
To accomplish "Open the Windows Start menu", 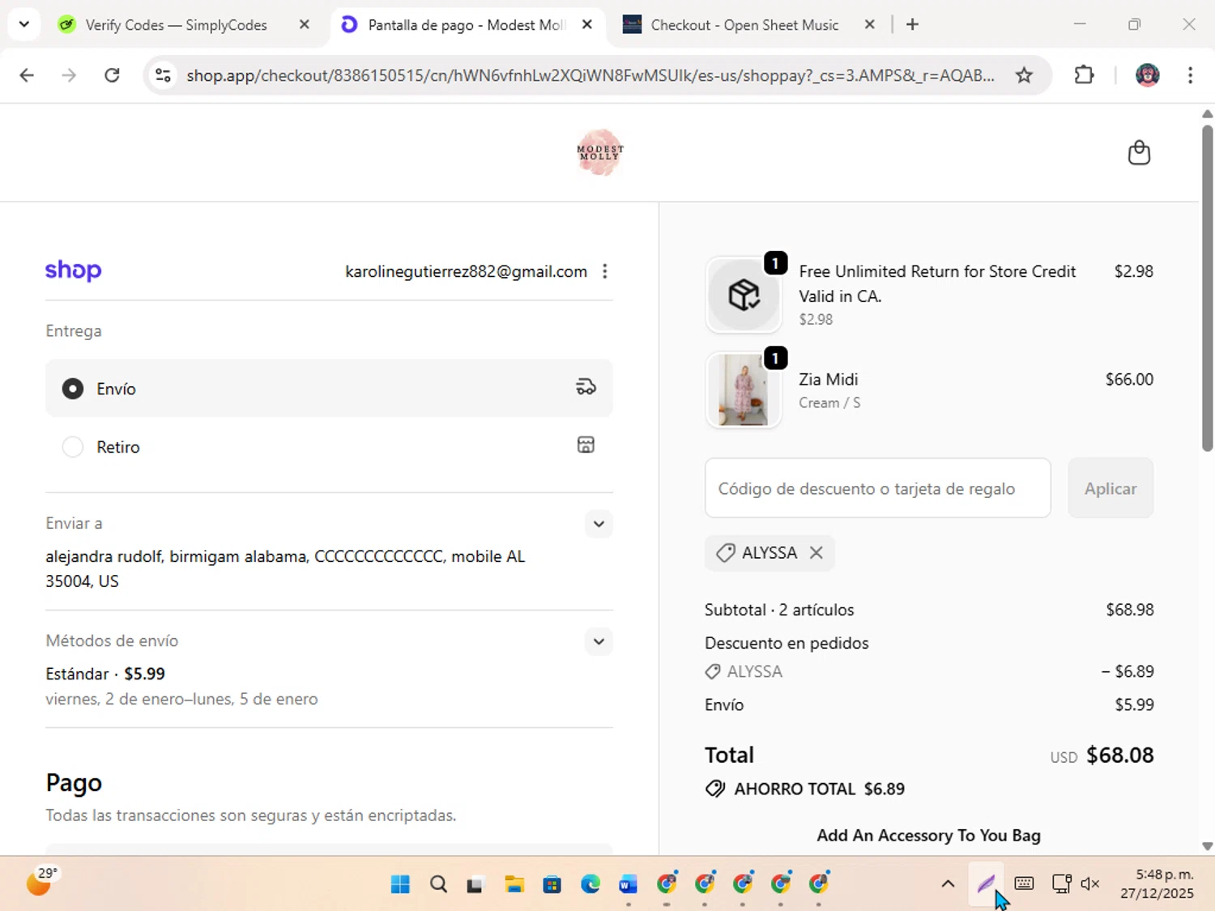I will tap(400, 883).
